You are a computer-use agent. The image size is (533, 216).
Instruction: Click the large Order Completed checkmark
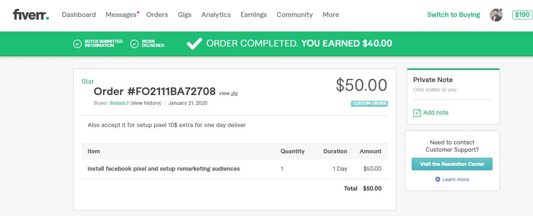tap(194, 44)
